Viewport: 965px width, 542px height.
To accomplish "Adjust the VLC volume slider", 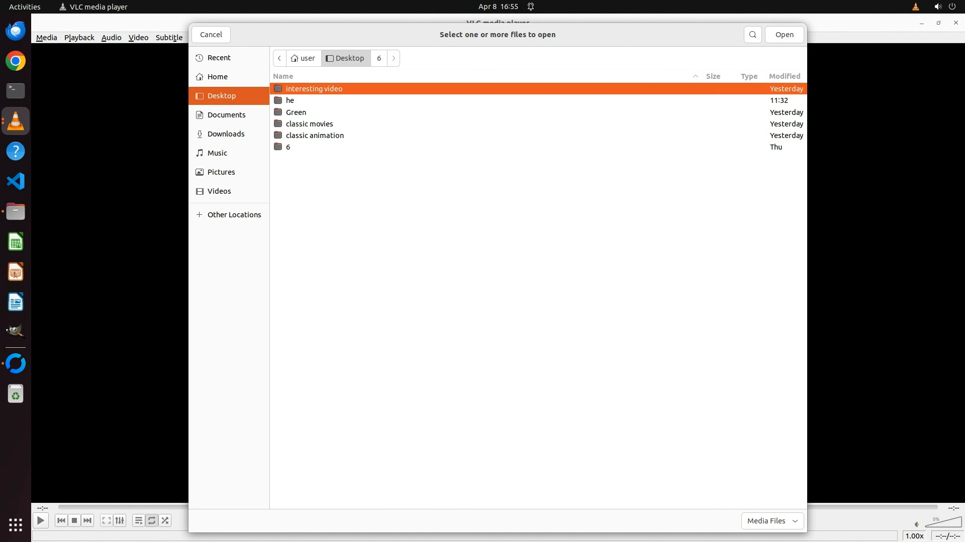I will point(944,523).
